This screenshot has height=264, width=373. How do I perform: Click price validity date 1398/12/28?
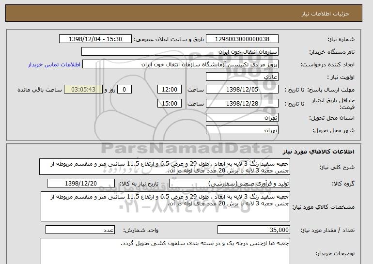[x=242, y=104]
